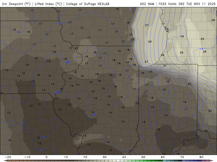The height and width of the screenshot is (162, 217).
Task: Select the "0" tick label on the color scale
Action: pyautogui.click(x=46, y=157)
